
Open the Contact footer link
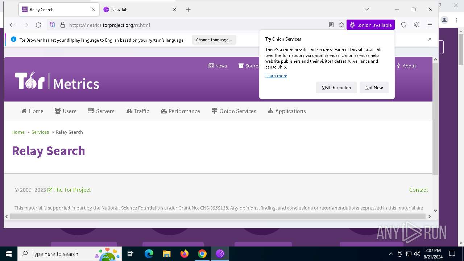pyautogui.click(x=418, y=190)
